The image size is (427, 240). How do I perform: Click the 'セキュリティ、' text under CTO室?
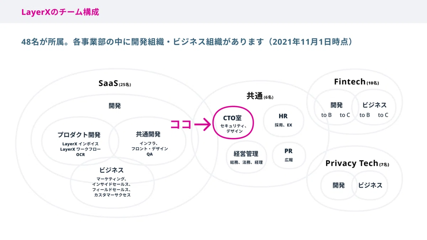(234, 126)
